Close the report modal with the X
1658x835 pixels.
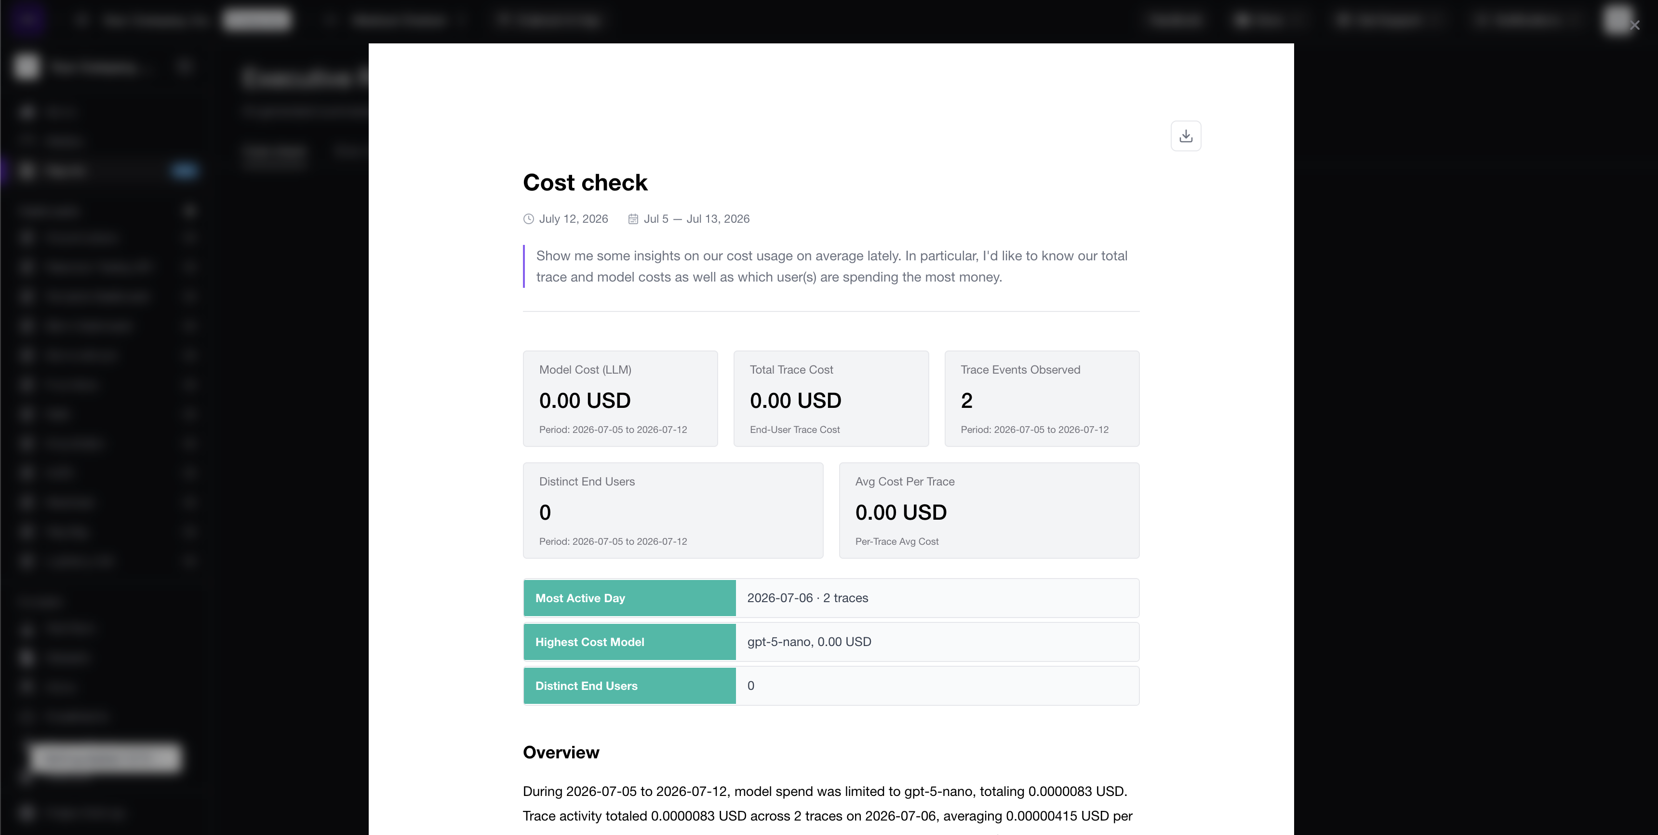tap(1635, 25)
